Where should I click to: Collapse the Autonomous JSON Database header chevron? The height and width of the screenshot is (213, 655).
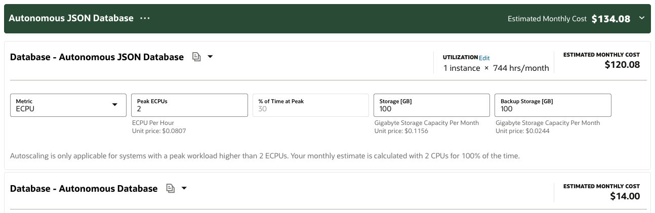tap(642, 18)
